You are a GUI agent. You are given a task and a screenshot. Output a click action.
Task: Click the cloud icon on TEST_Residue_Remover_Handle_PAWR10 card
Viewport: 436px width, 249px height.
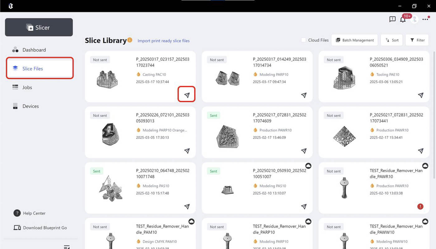(x=425, y=166)
